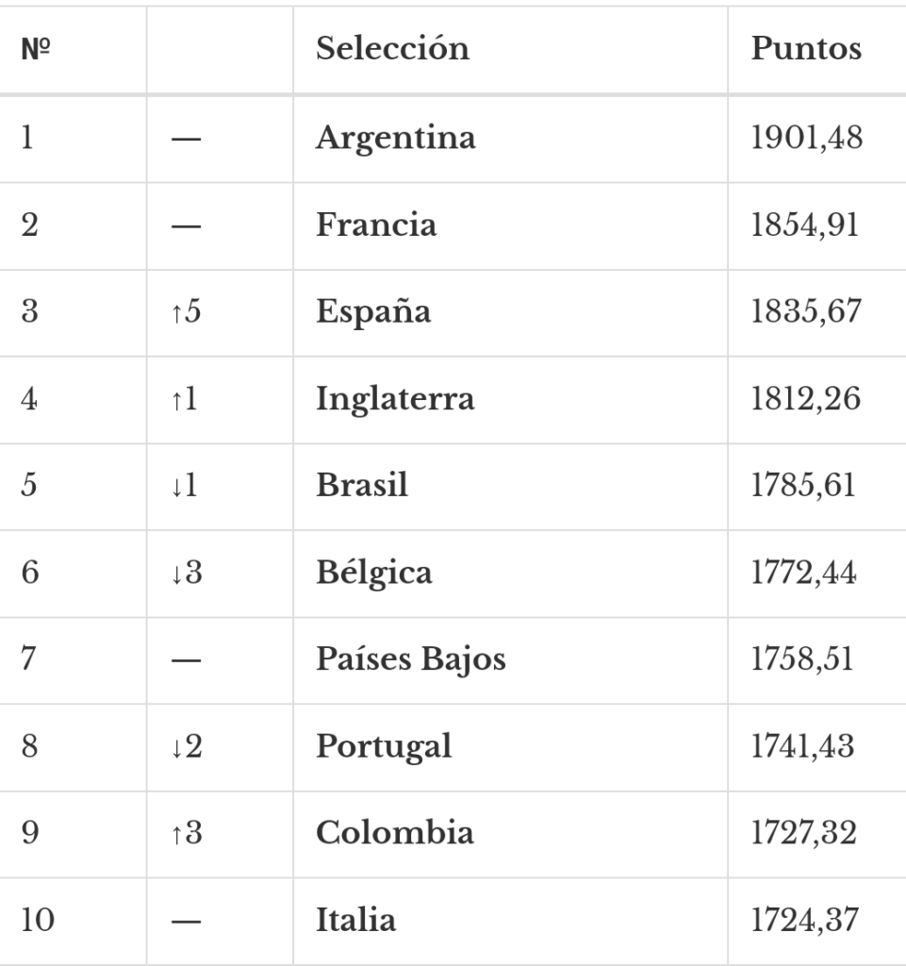Select the Argentina team name
This screenshot has height=966, width=906.
click(x=396, y=139)
